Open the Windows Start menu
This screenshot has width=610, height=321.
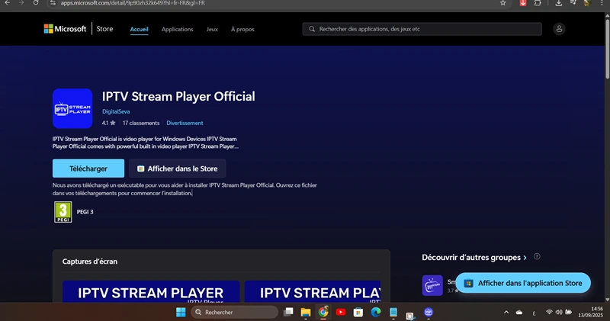(181, 312)
